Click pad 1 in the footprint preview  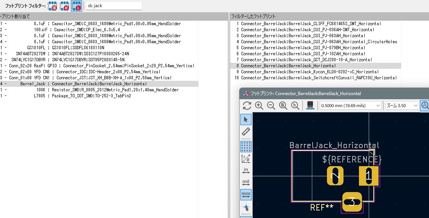point(368,176)
